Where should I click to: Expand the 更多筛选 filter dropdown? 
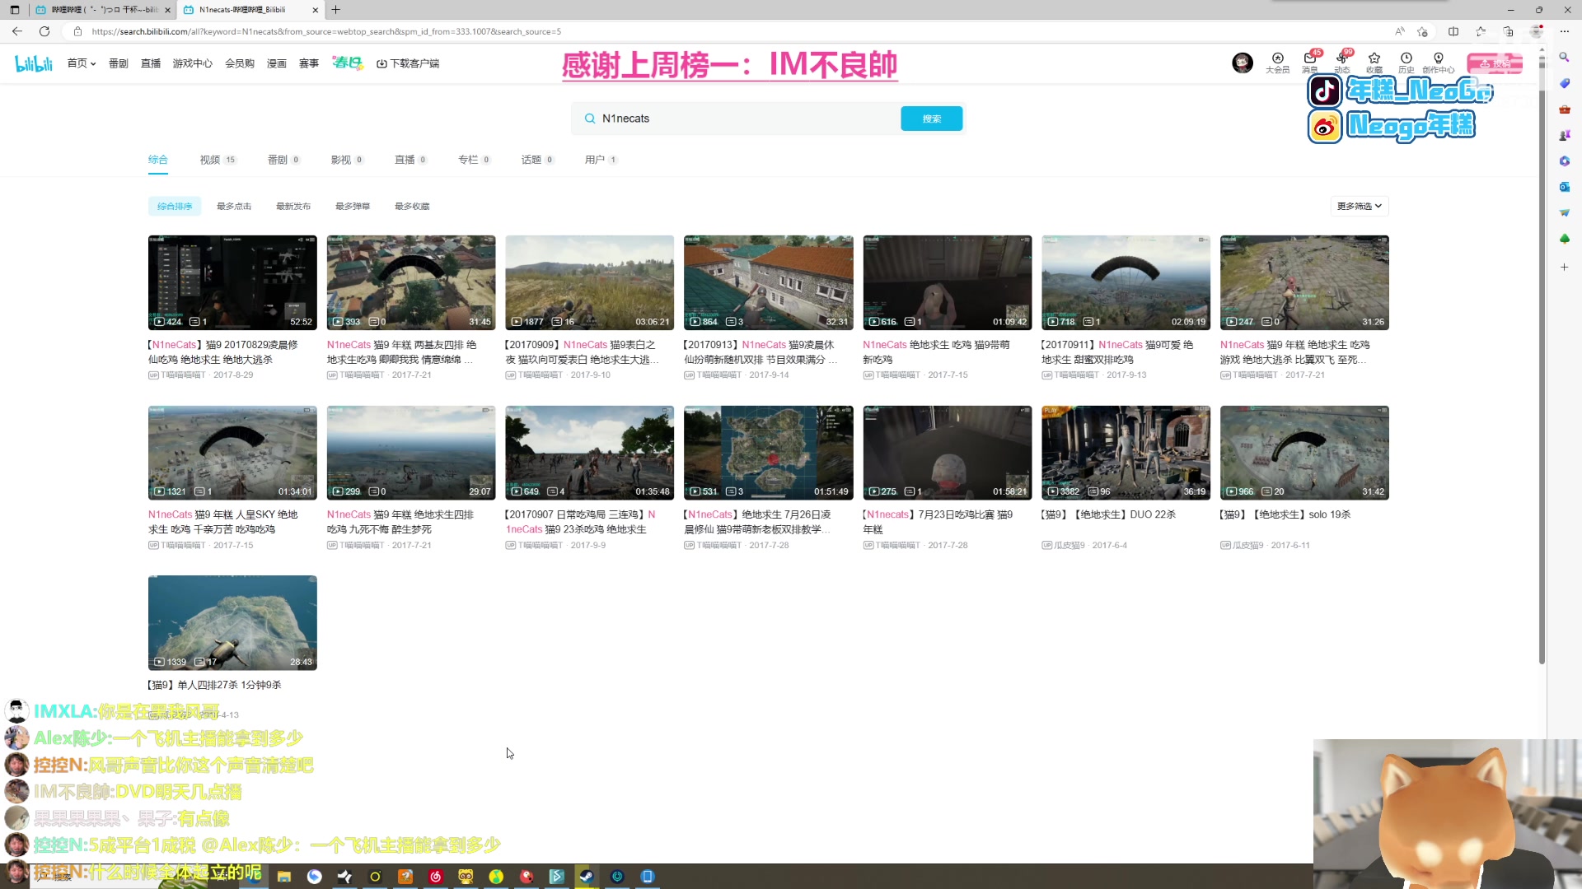[1360, 206]
